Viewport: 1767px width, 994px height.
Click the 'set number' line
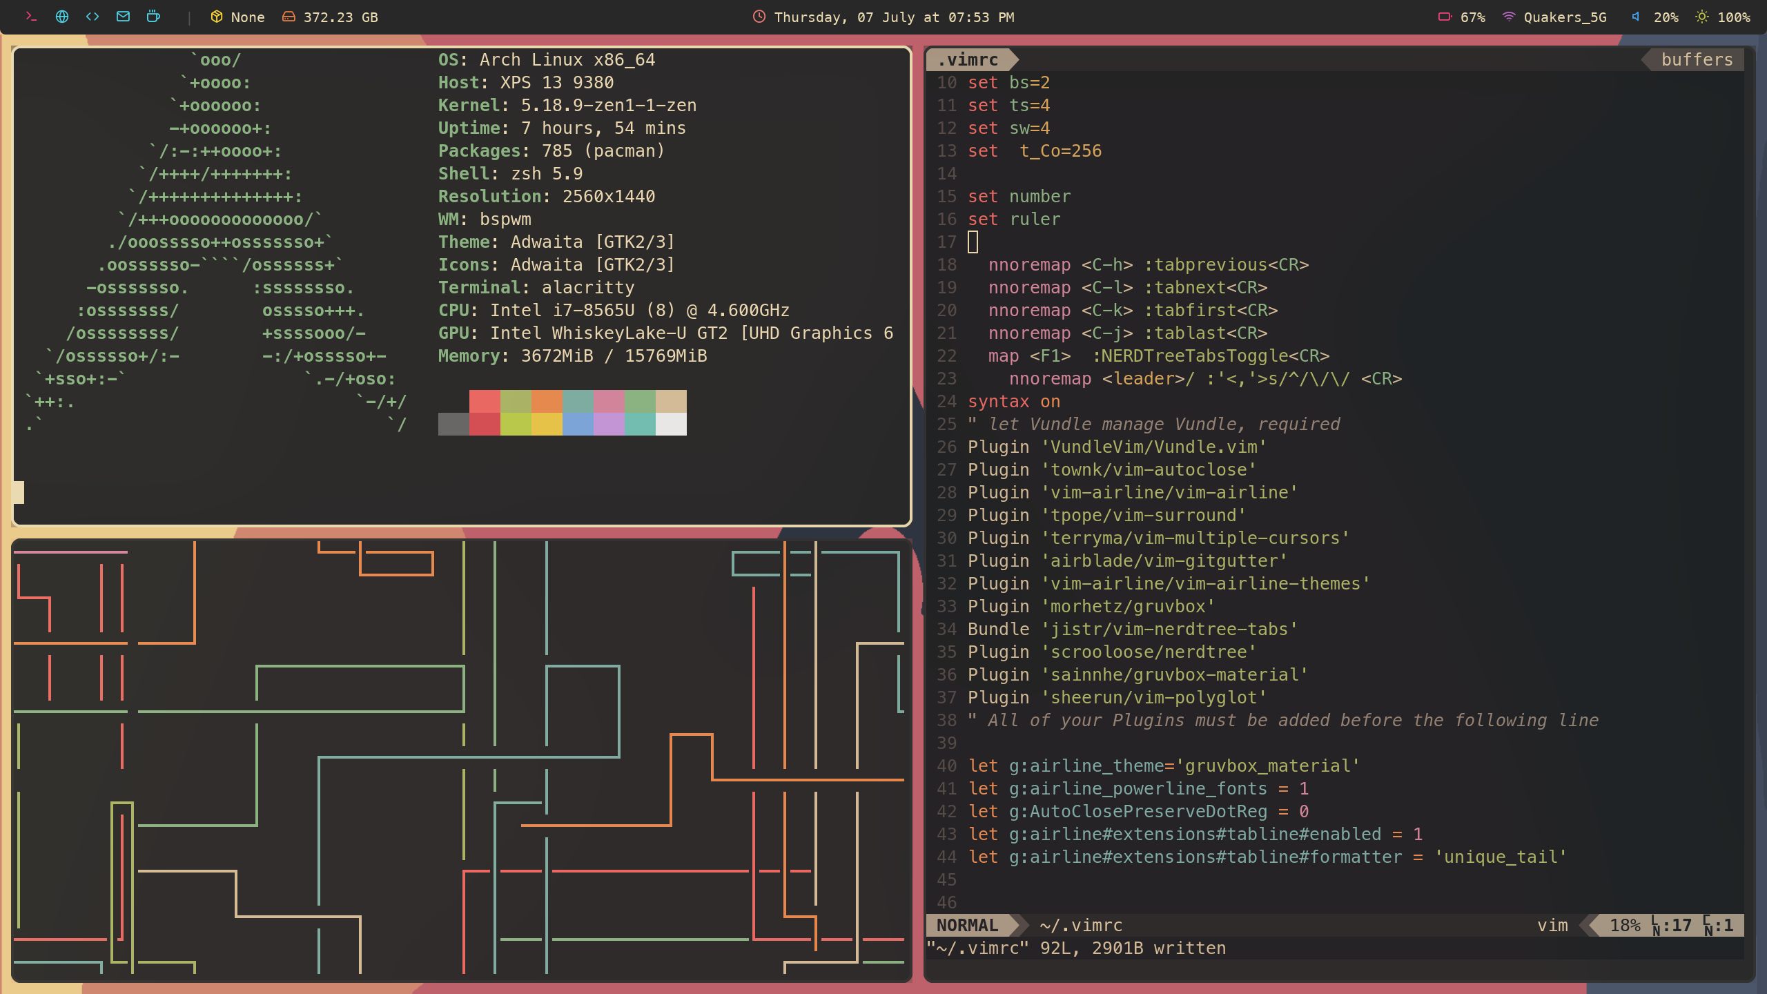1019,197
